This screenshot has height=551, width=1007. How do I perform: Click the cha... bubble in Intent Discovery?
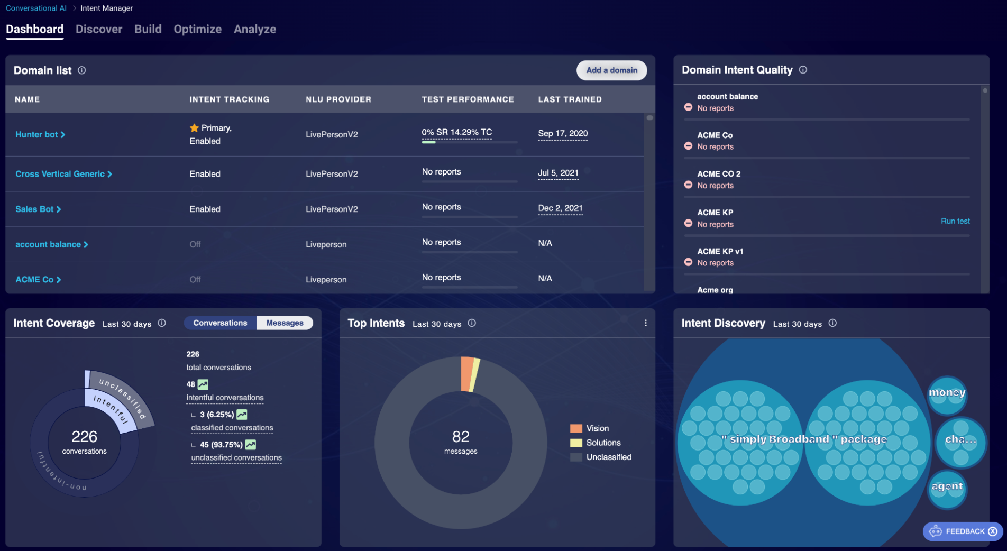pos(960,443)
